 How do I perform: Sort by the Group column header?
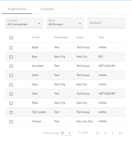tap(80, 37)
